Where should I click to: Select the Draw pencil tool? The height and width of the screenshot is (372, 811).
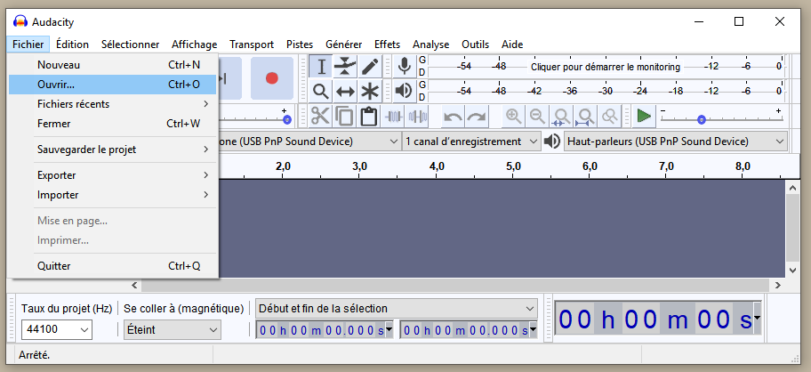pyautogui.click(x=369, y=67)
